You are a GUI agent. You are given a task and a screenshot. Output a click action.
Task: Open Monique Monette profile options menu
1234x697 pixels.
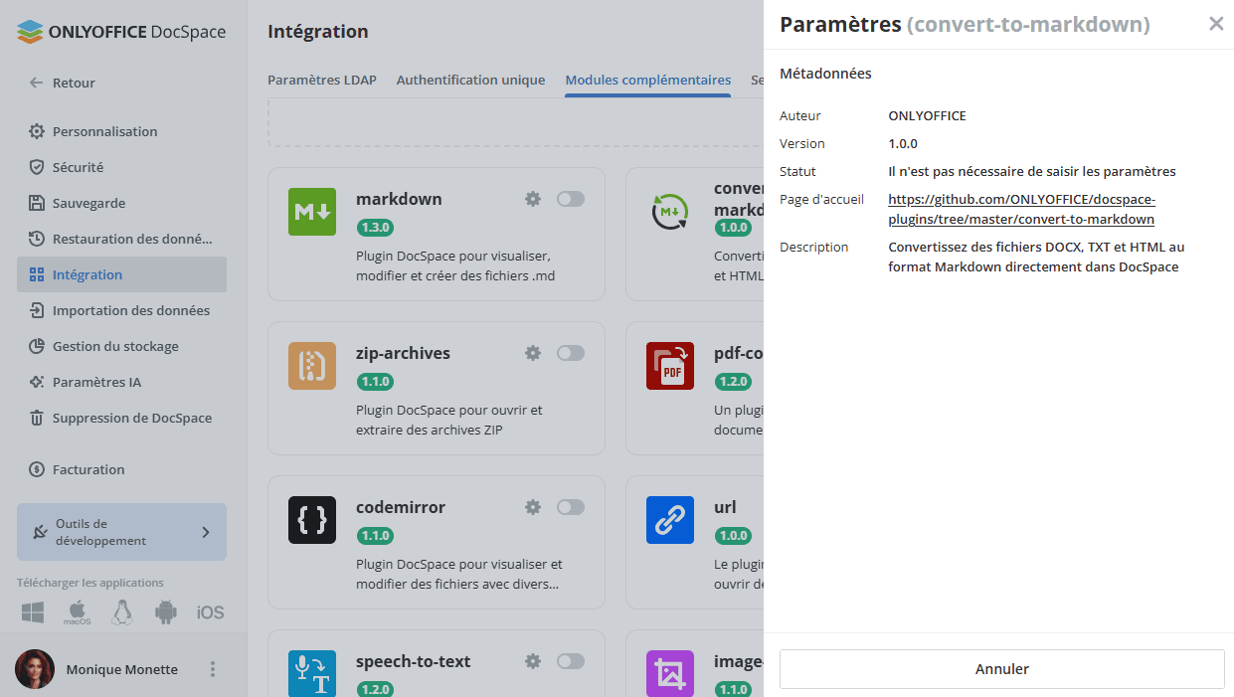coord(212,669)
